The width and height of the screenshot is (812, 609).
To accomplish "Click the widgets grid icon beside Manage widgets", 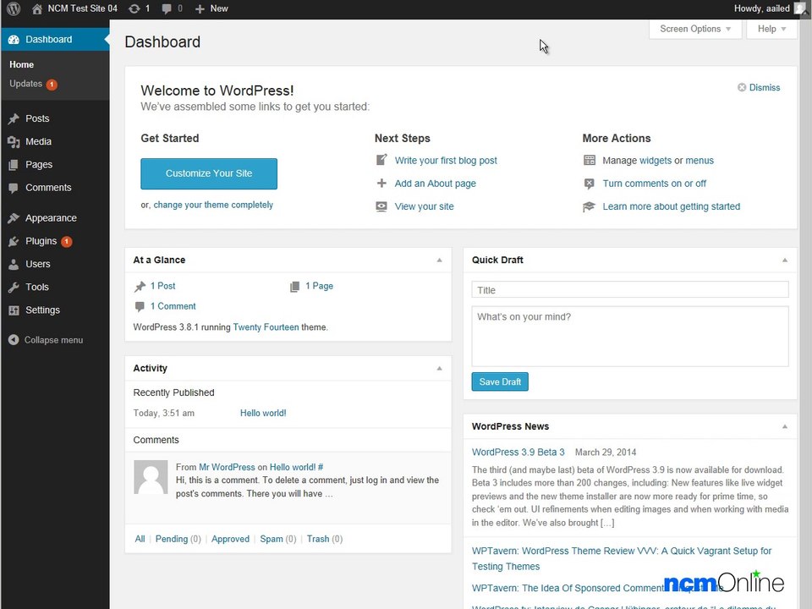I will (x=590, y=160).
